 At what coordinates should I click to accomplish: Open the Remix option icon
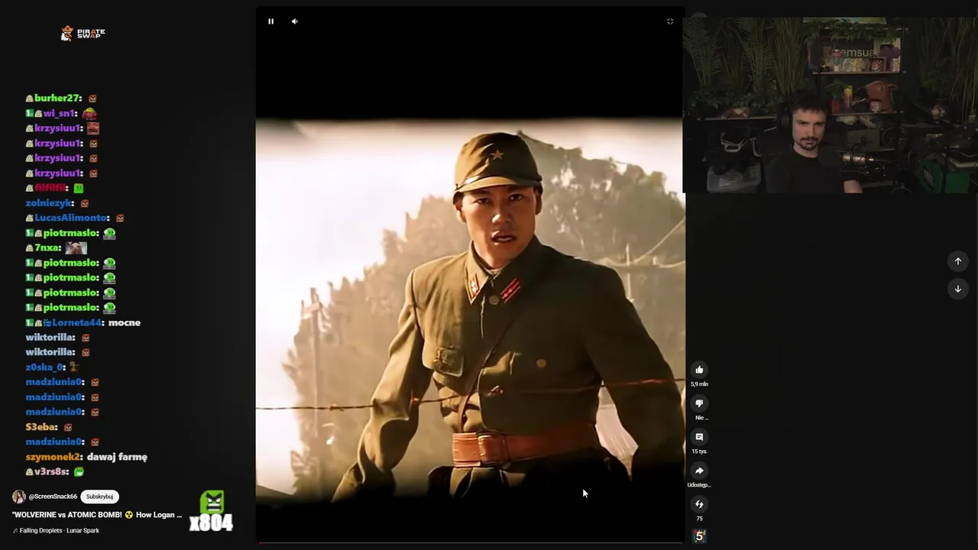[x=699, y=504]
